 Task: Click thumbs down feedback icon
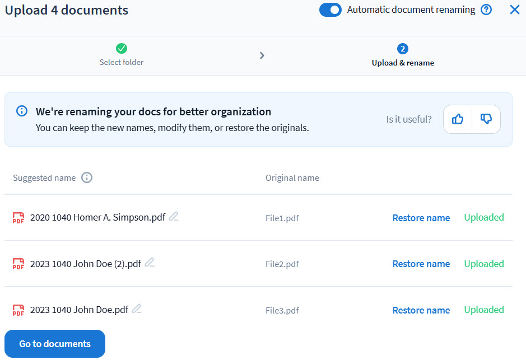[486, 119]
